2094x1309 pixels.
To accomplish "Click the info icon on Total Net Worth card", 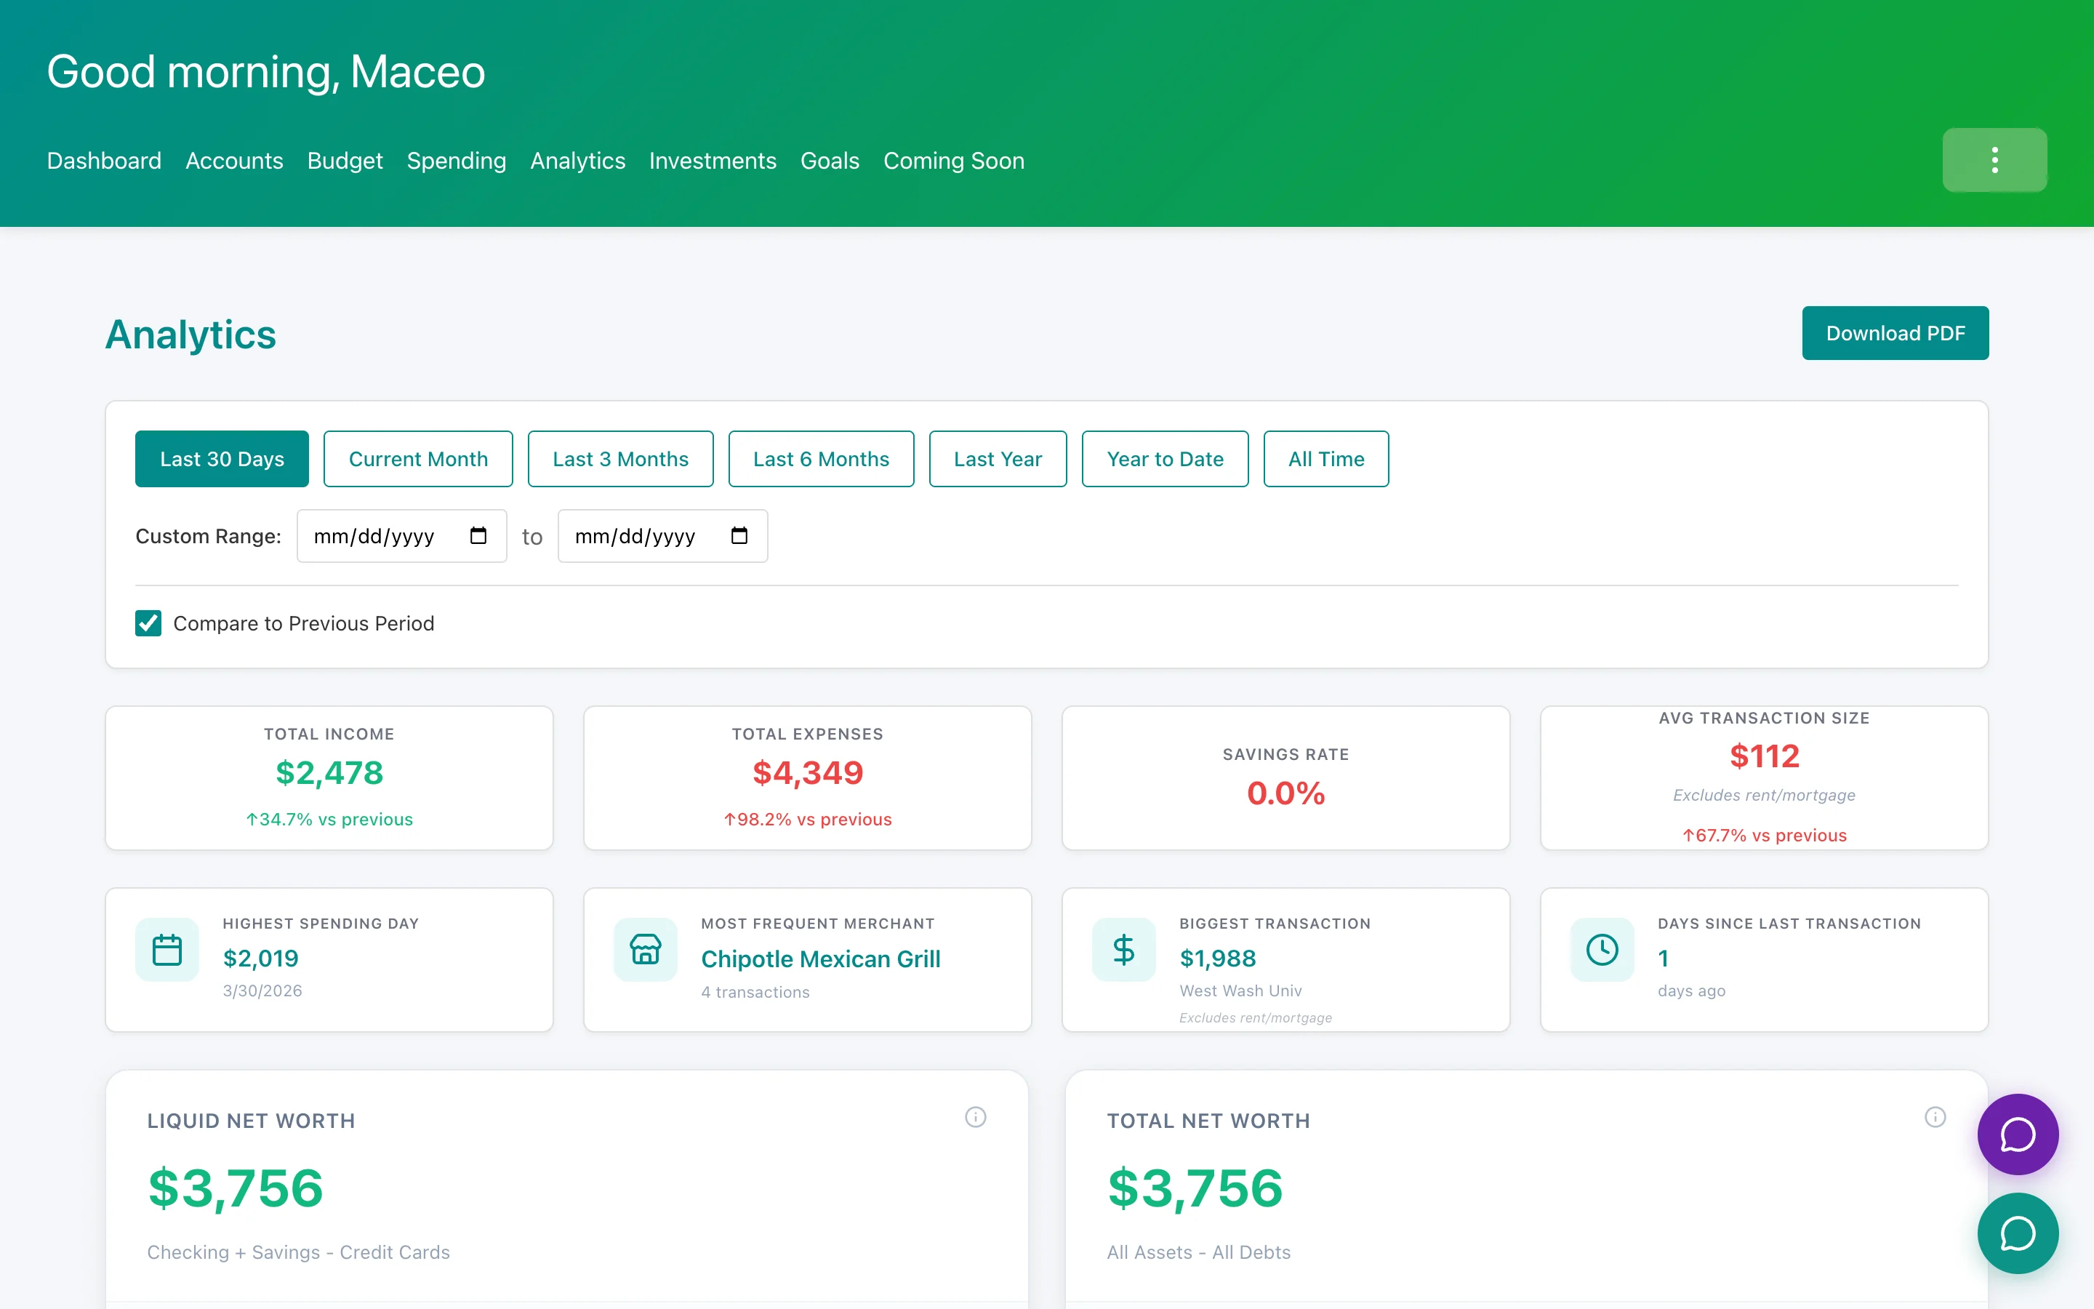I will click(1935, 1117).
